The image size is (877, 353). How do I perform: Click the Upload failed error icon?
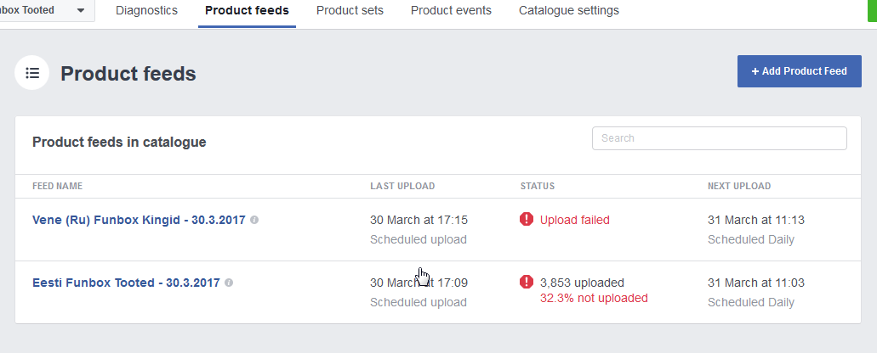tap(527, 220)
